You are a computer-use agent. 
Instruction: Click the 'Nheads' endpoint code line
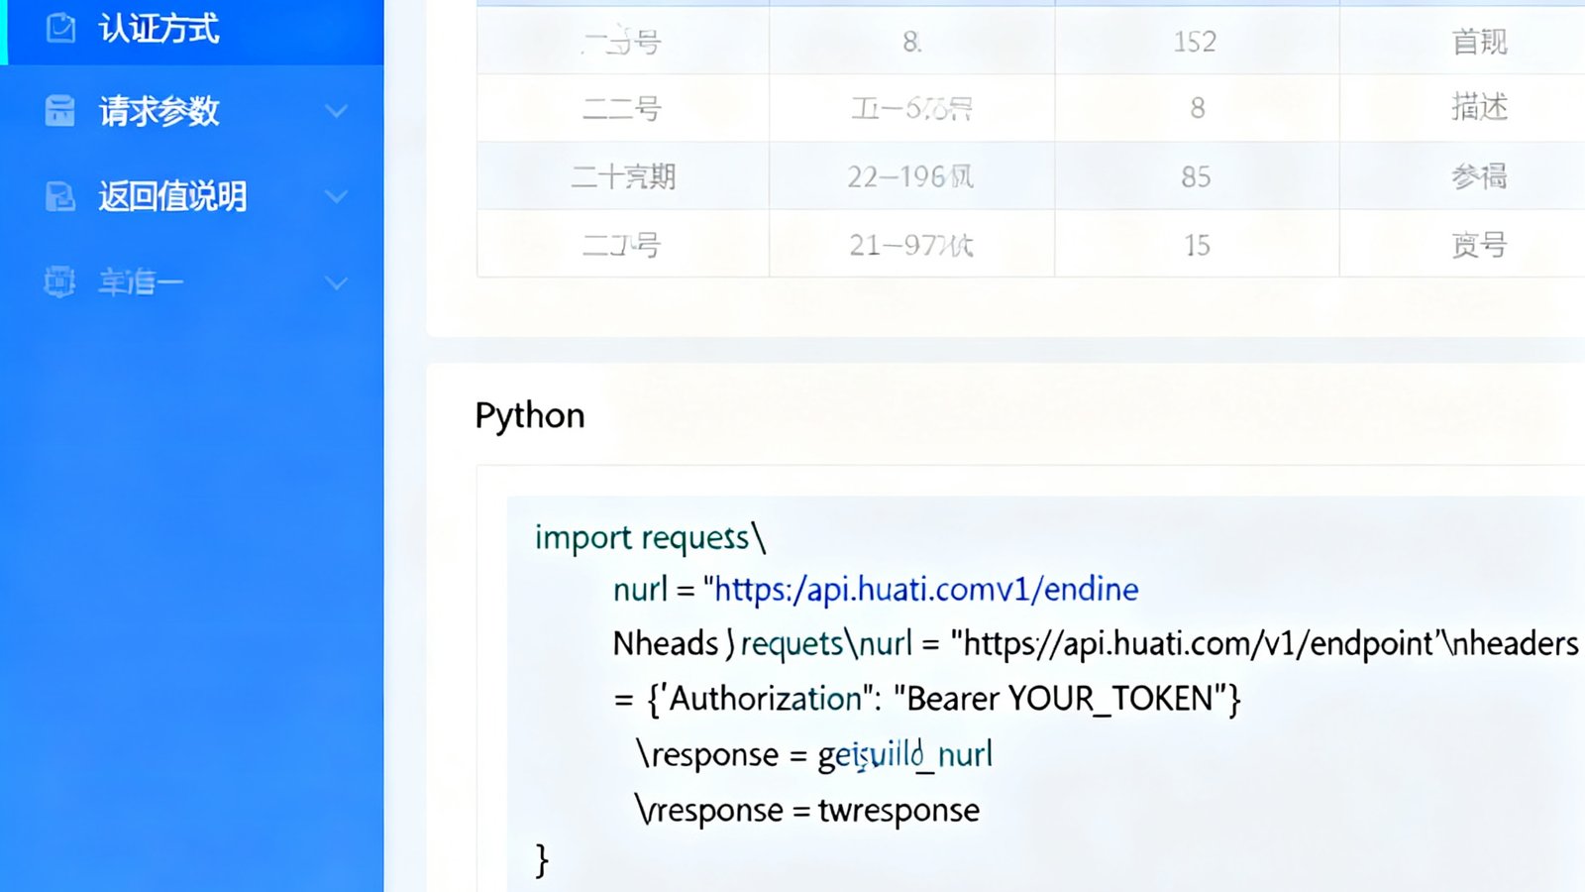[1096, 643]
